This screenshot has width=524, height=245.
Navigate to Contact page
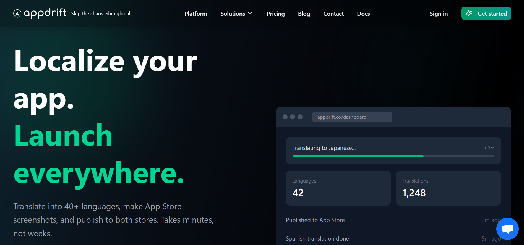click(x=333, y=14)
